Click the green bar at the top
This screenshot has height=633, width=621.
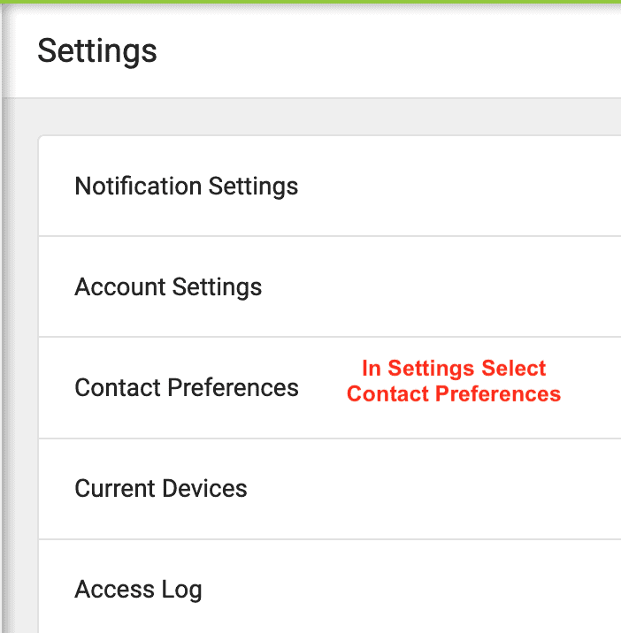pos(310,2)
